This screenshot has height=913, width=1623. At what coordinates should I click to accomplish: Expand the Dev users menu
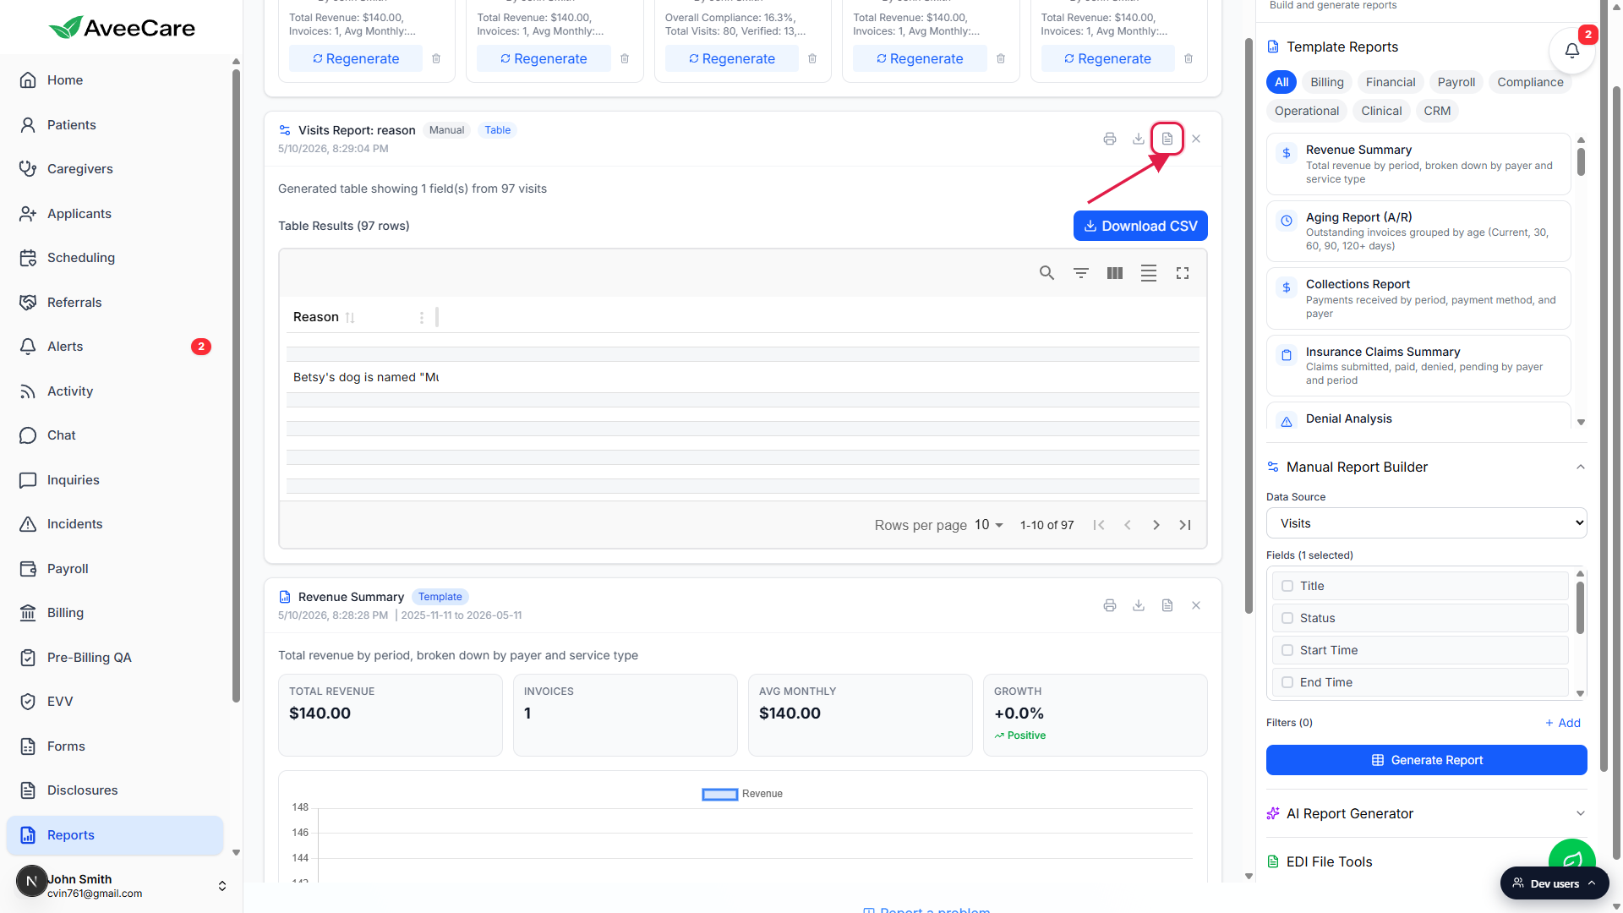(1555, 883)
